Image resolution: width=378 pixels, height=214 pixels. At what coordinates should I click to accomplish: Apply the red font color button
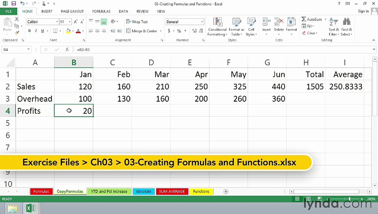point(78,31)
